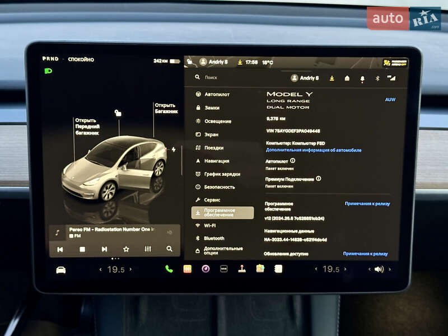Image resolution: width=448 pixels, height=336 pixels.
Task: Open the Wi-Fi settings menu
Action: pyautogui.click(x=206, y=226)
